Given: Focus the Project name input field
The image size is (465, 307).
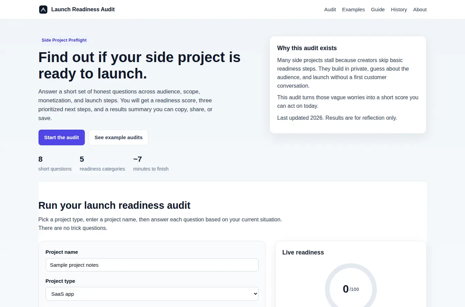Looking at the screenshot, I should tap(152, 265).
